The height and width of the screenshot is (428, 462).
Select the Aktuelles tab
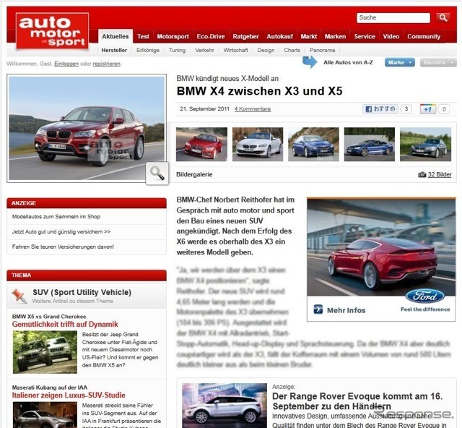(x=115, y=37)
